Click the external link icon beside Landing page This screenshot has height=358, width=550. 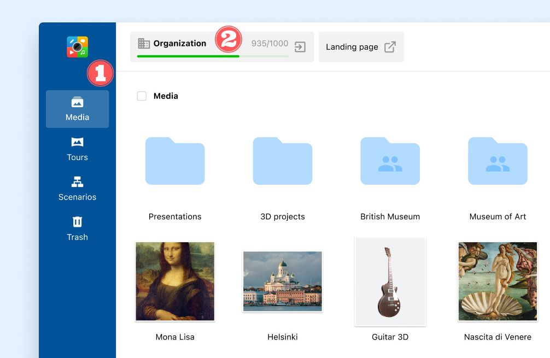coord(390,47)
